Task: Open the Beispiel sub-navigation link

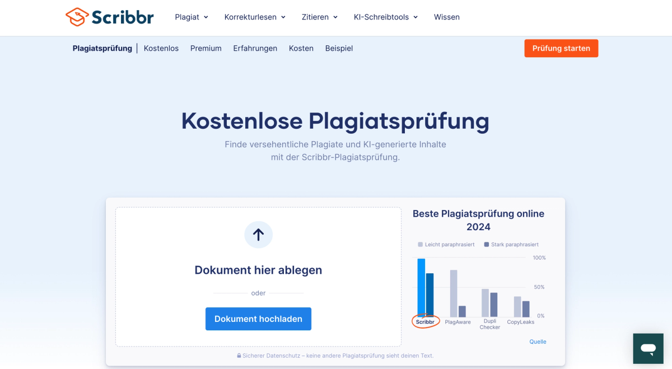Action: pyautogui.click(x=339, y=48)
